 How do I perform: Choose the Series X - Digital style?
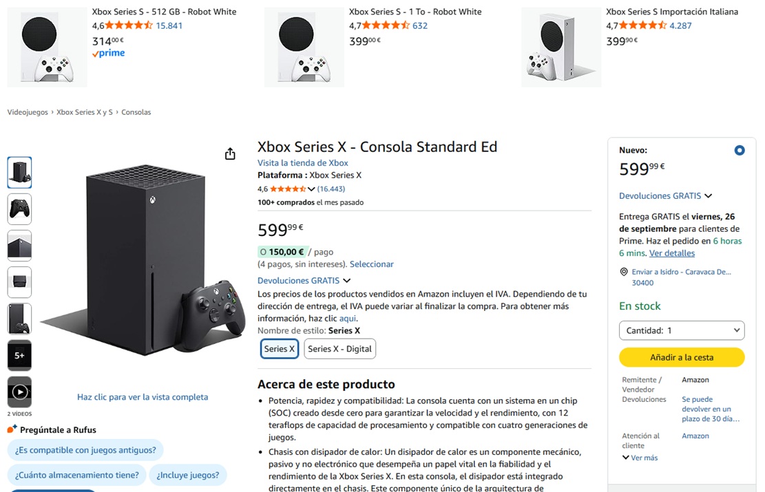(x=339, y=349)
